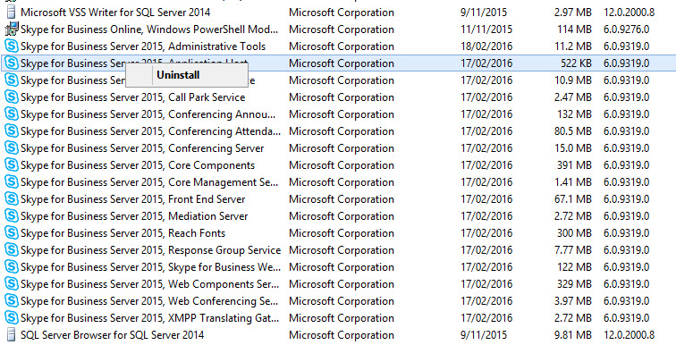Screen dimensions: 676x345
Task: Click the 391 MB size value
Action: 575,165
